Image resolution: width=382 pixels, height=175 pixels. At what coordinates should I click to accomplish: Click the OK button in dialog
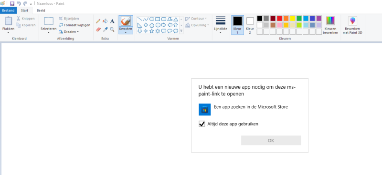pos(271,141)
